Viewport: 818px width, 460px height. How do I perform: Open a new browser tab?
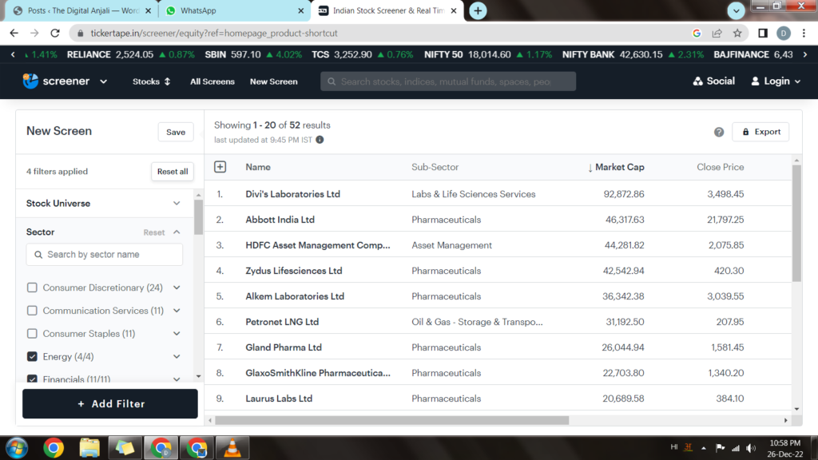[478, 10]
